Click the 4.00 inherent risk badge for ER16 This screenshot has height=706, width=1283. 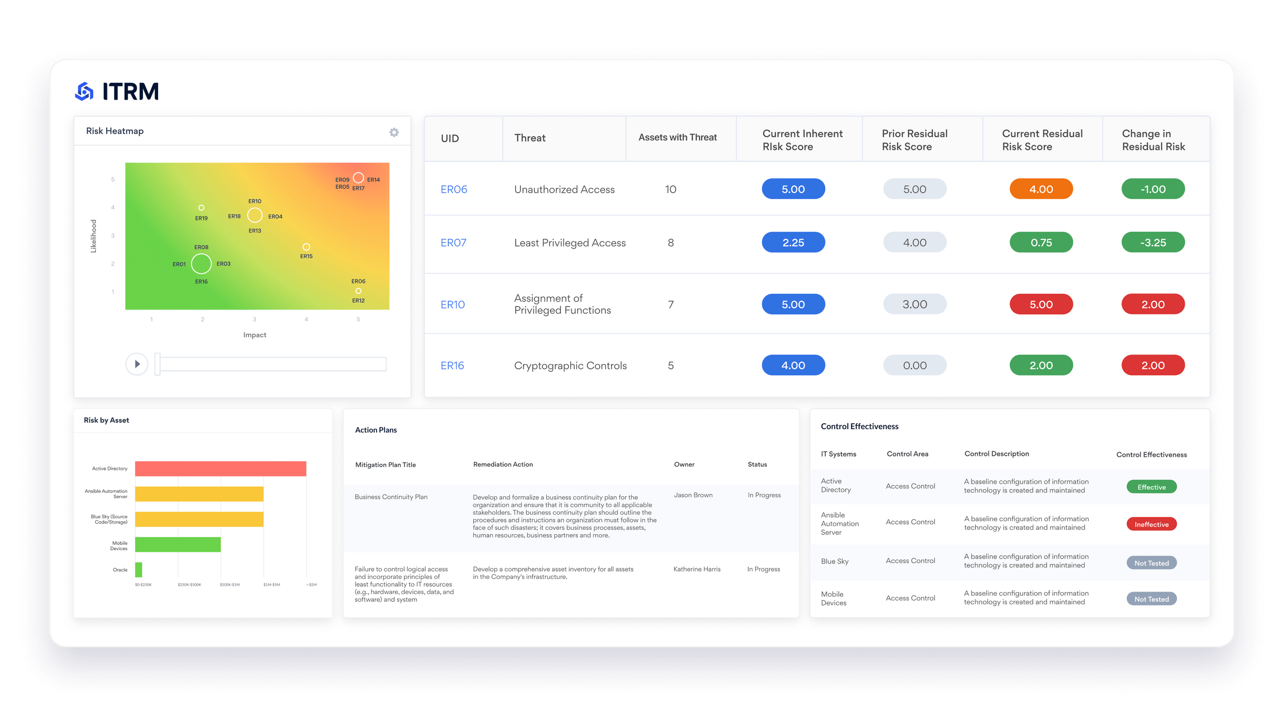pyautogui.click(x=793, y=366)
